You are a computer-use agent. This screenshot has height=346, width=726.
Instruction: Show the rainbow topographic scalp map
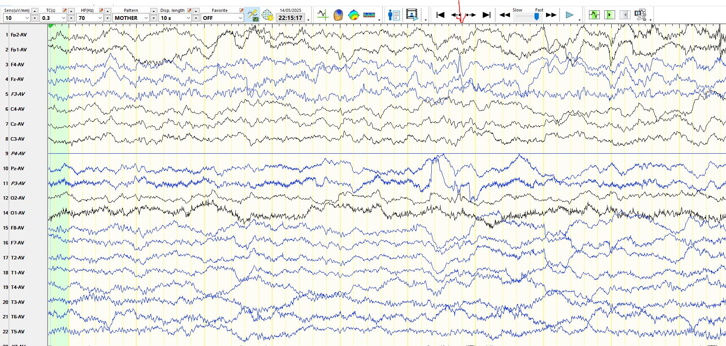(x=353, y=15)
